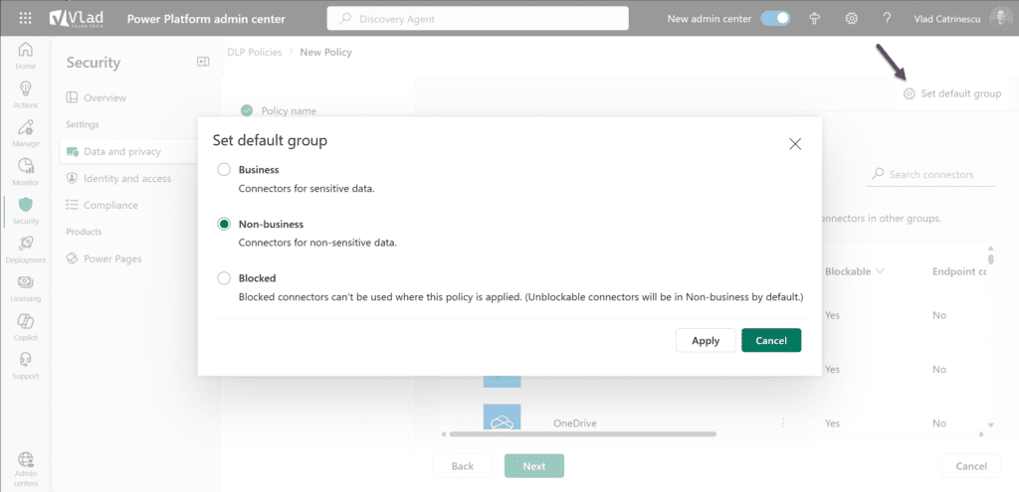Go to DLP Policies breadcrumb
Screen dimensions: 1019x492
coord(255,52)
